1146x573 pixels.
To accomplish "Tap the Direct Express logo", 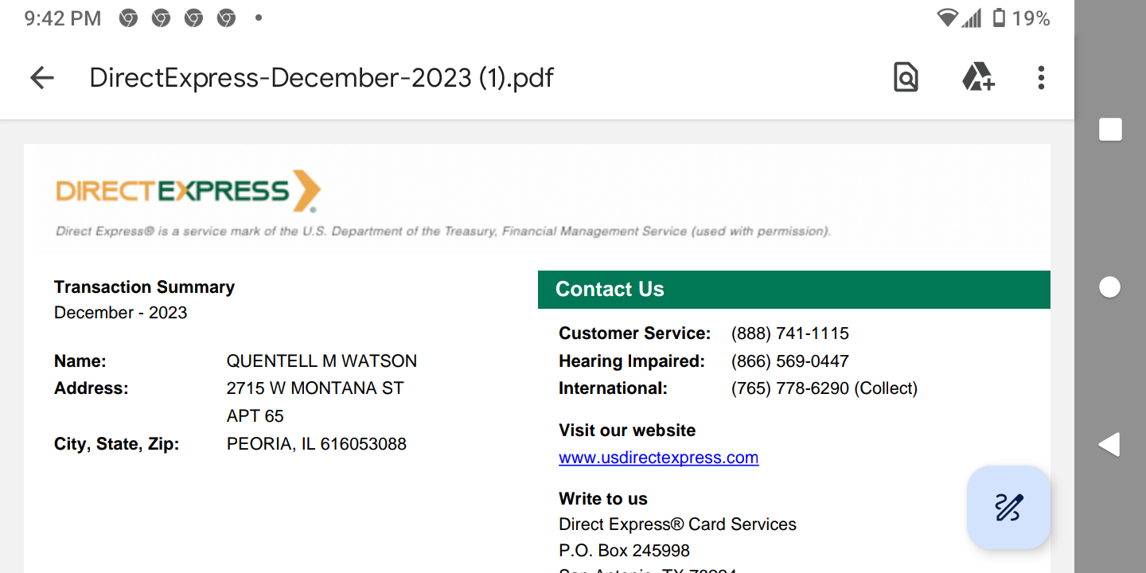I will (189, 191).
